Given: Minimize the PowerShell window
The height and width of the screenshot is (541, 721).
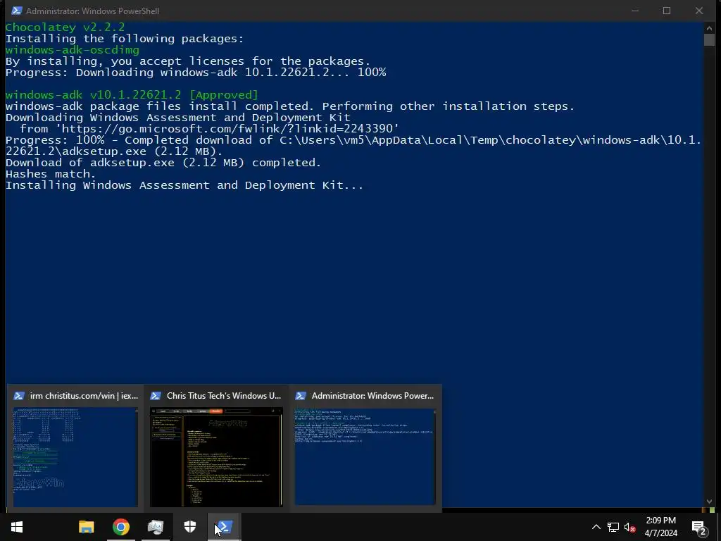Looking at the screenshot, I should [x=635, y=11].
